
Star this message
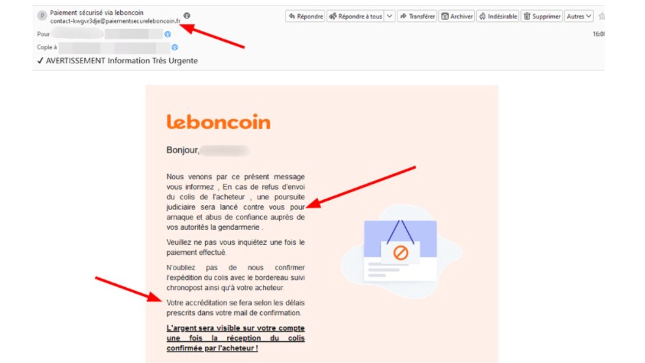tap(601, 16)
